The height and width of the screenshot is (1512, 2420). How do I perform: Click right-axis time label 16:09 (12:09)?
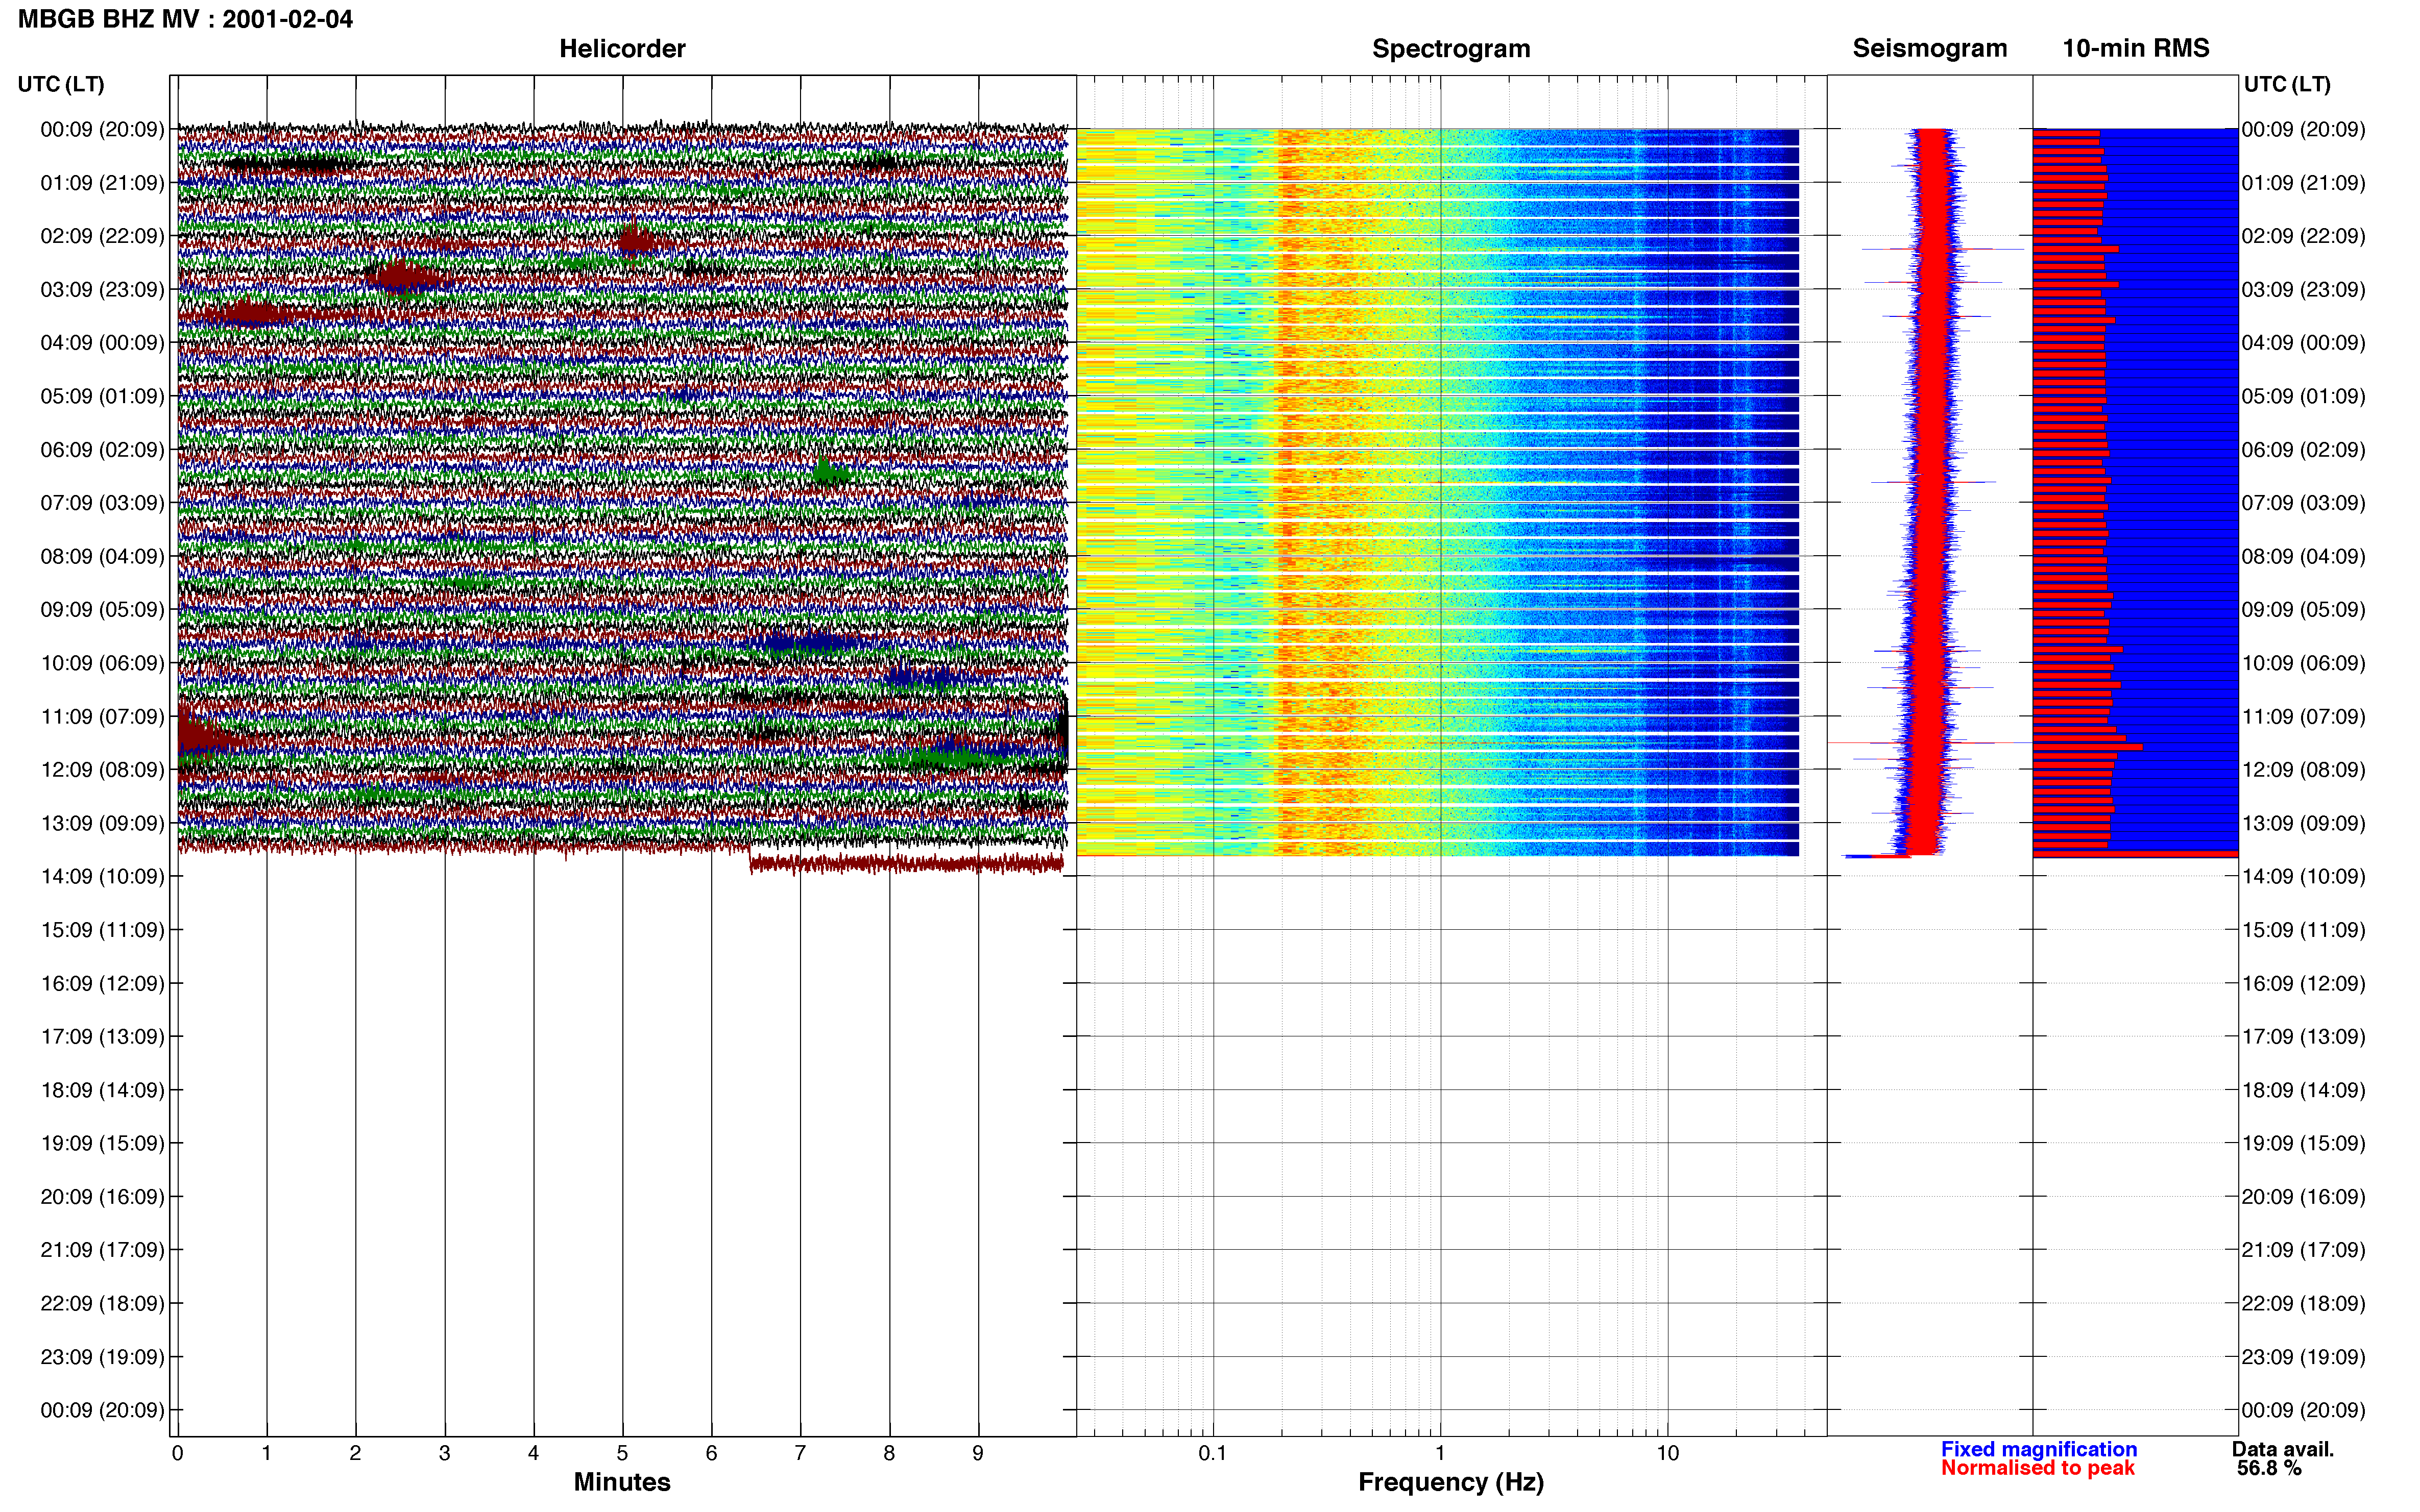(x=2303, y=983)
